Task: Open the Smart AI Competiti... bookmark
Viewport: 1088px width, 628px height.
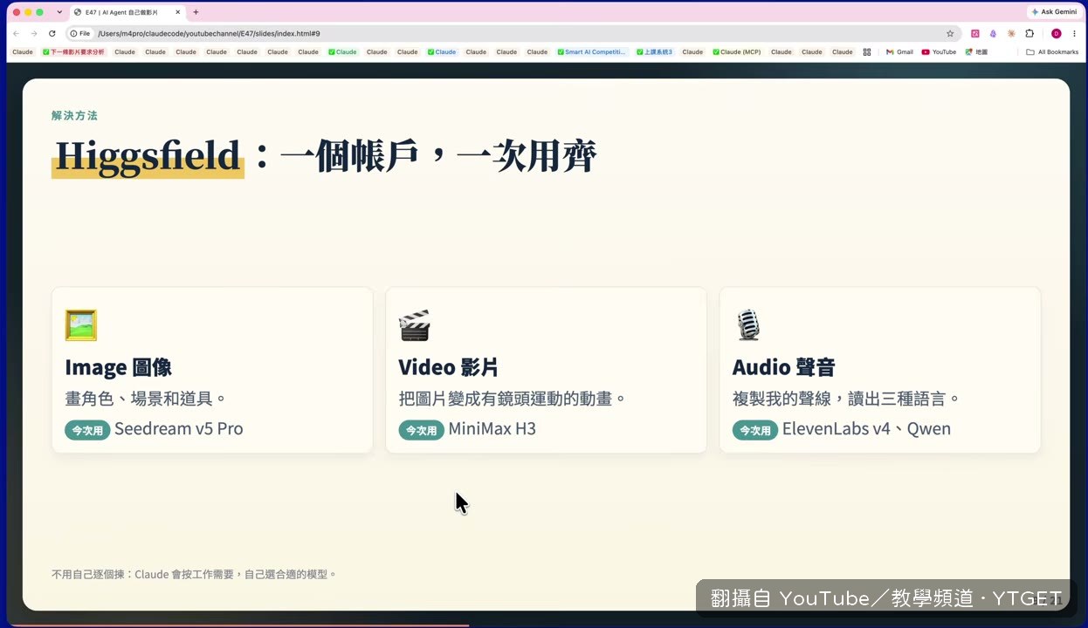Action: (592, 51)
